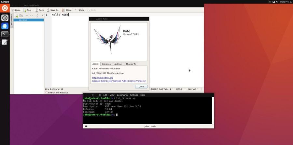Create a new document with New toolbar button
Image resolution: width=293 pixels, height=145 pixels.
coord(27,10)
